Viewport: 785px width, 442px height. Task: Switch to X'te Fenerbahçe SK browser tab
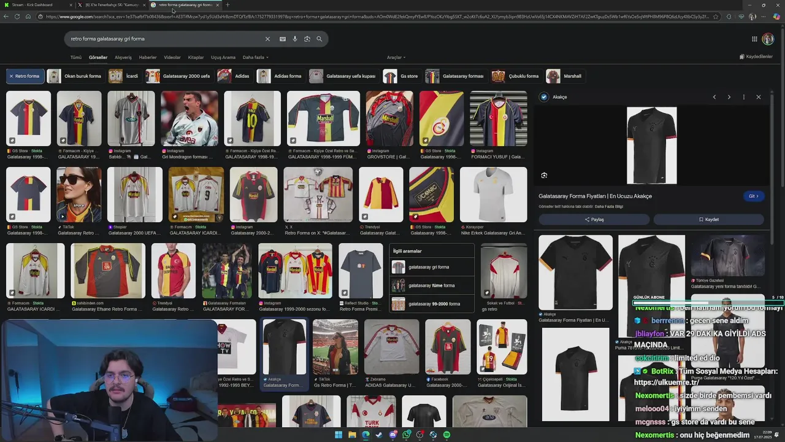[x=110, y=5]
